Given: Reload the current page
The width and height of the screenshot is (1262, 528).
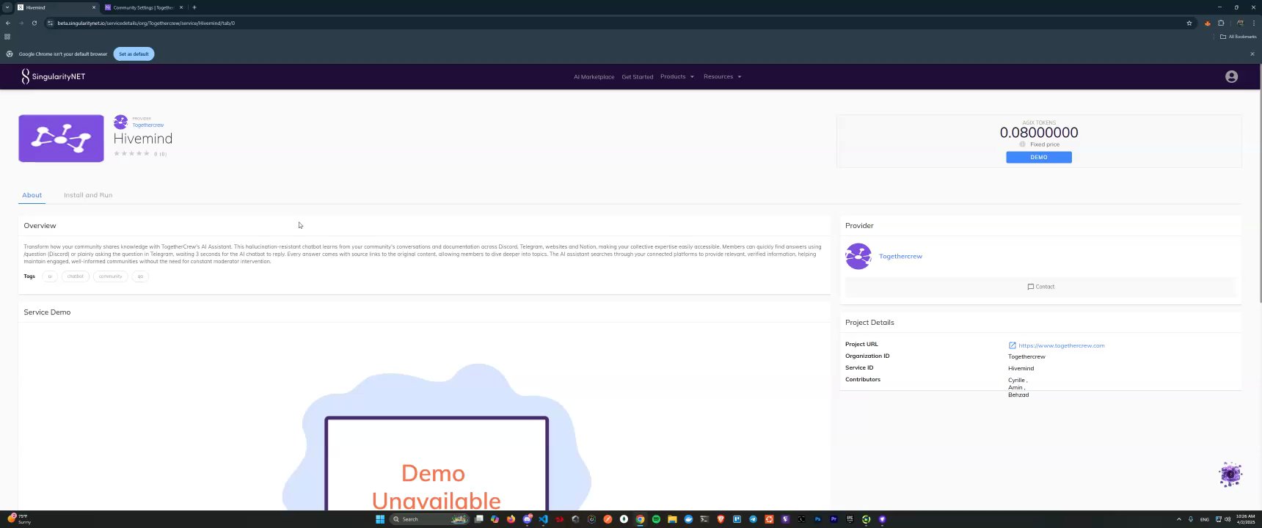Looking at the screenshot, I should click(x=34, y=23).
